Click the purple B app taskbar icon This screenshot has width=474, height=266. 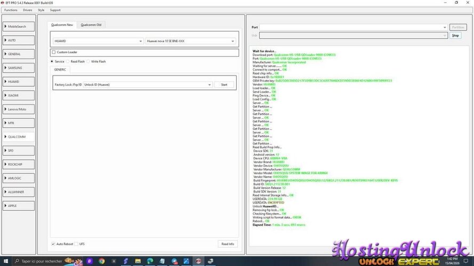pyautogui.click(x=90, y=261)
